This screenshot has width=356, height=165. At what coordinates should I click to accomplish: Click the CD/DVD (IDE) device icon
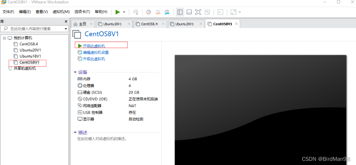(80, 99)
